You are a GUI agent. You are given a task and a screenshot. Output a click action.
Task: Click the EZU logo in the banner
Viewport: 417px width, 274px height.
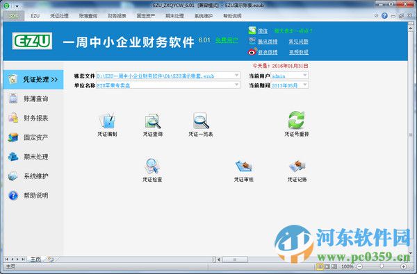(32, 41)
